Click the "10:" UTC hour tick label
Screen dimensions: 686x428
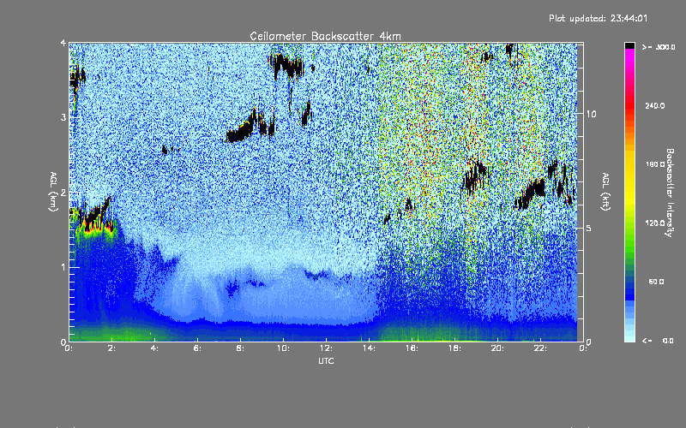click(283, 348)
